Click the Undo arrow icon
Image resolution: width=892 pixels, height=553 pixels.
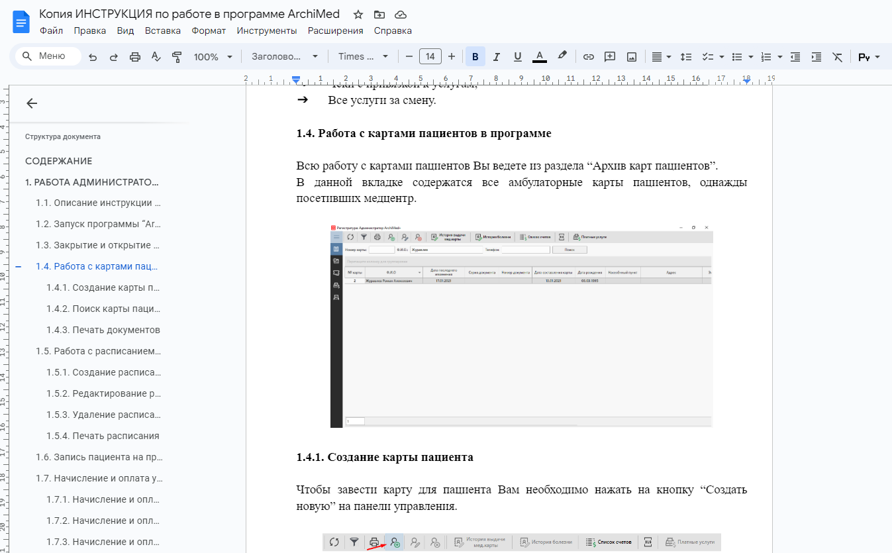(x=93, y=57)
